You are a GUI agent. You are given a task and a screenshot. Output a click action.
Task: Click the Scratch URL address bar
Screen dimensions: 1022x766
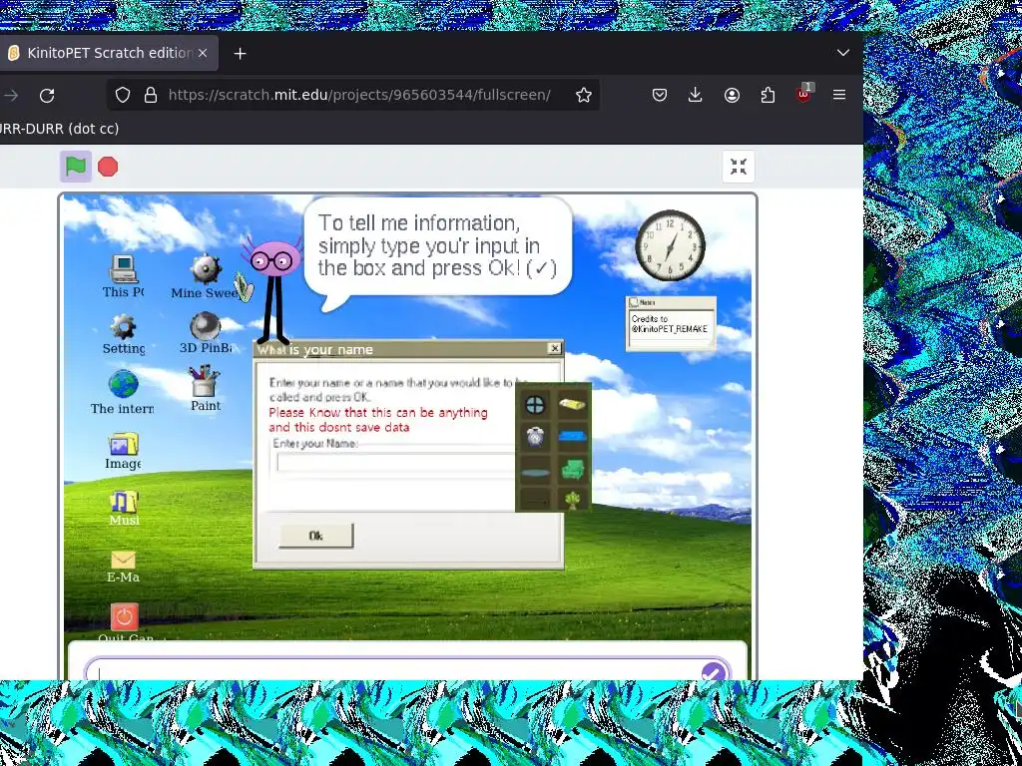[x=359, y=95]
